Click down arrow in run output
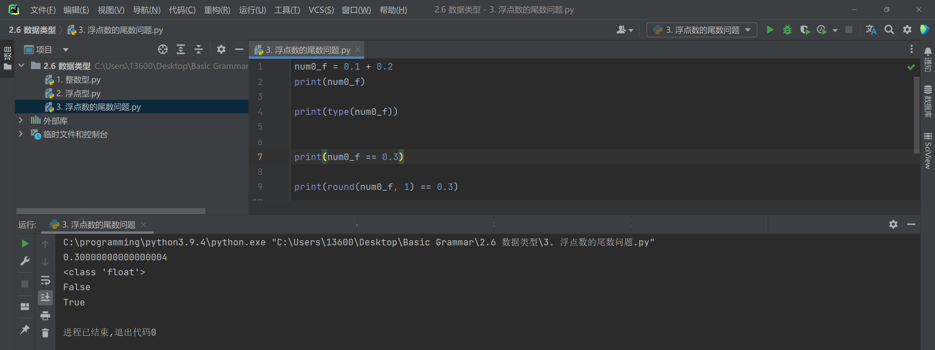The width and height of the screenshot is (935, 350). (x=45, y=262)
